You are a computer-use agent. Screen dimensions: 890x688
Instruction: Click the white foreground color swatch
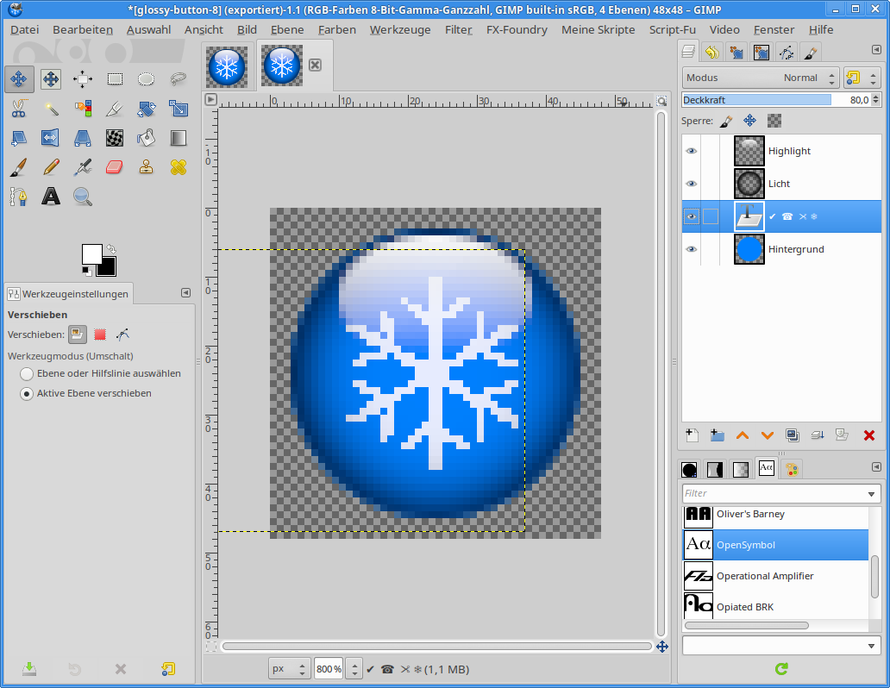pyautogui.click(x=91, y=253)
